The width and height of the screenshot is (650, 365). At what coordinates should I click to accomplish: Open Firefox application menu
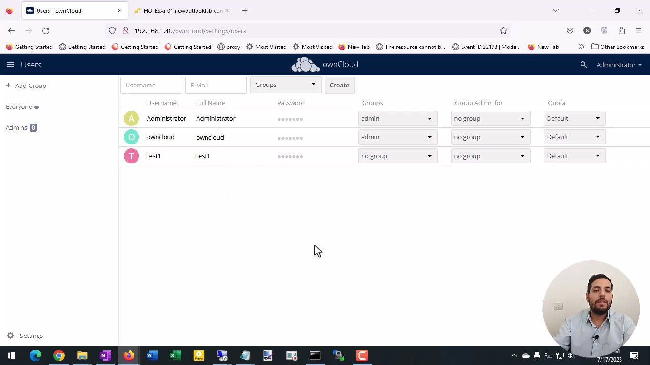639,30
